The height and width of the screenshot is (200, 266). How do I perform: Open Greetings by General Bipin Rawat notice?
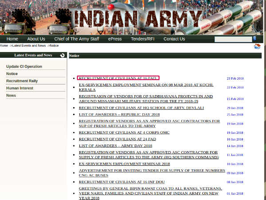click(150, 193)
